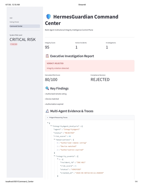The height and width of the screenshot is (186, 143).
Task: Click the System Risk Level label
Action: click(x=16, y=35)
